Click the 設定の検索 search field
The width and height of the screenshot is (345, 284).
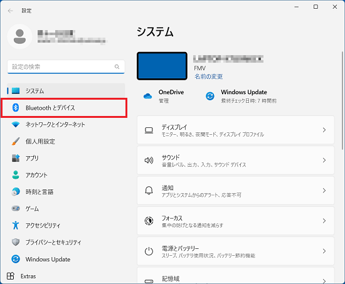[x=66, y=66]
